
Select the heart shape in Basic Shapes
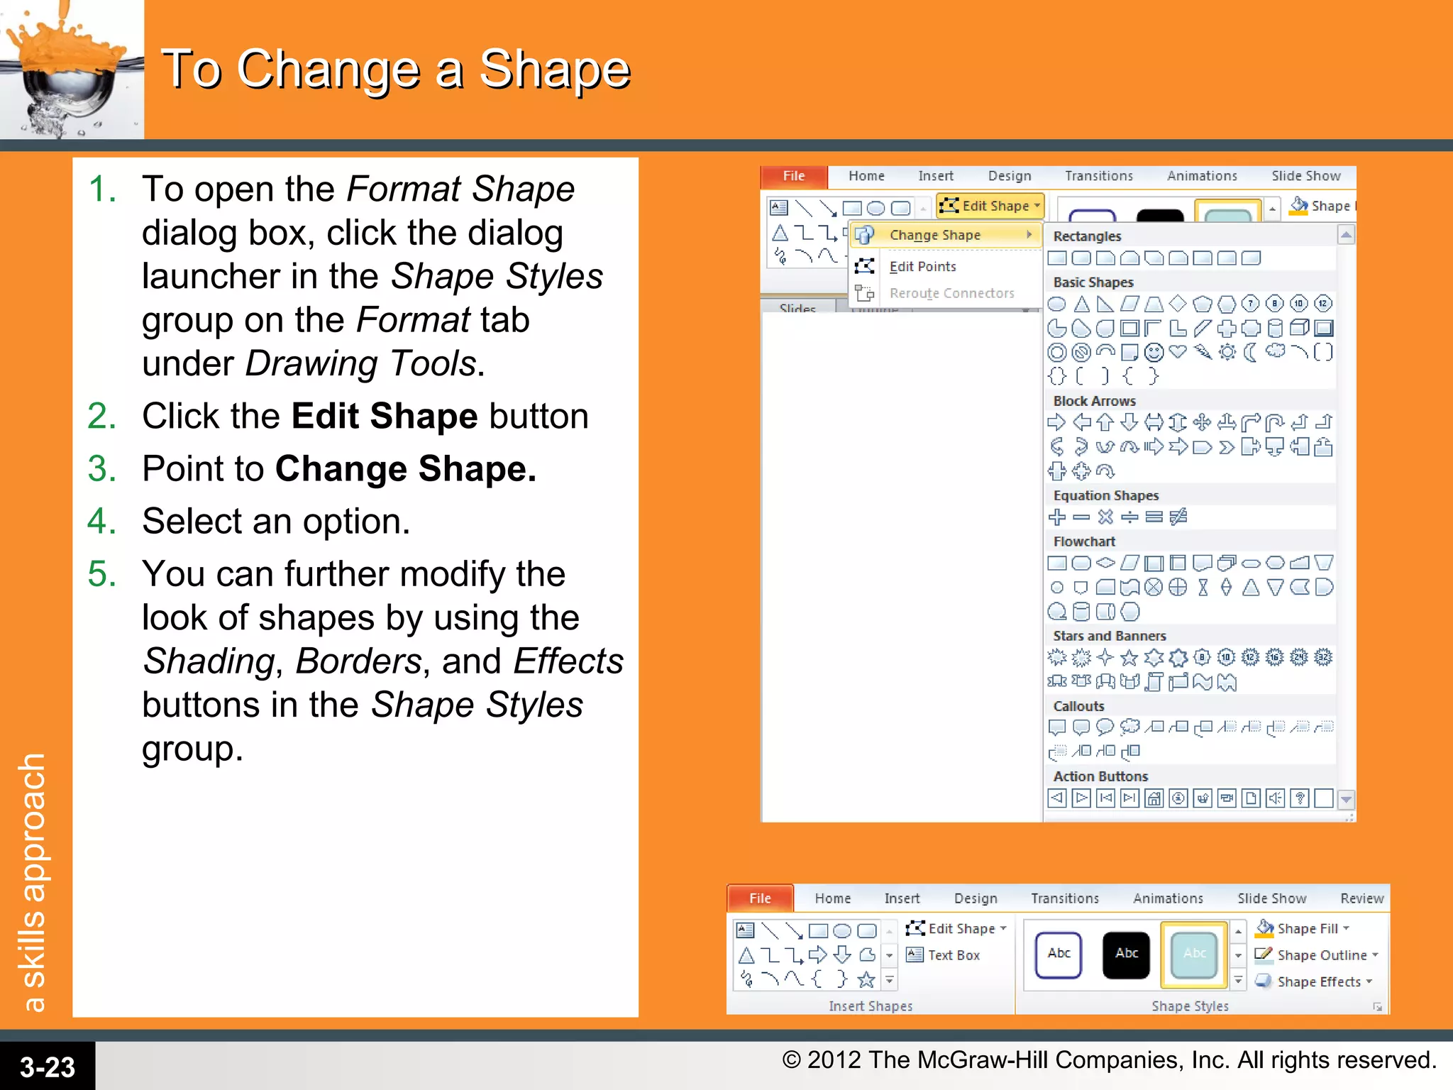coord(1178,351)
